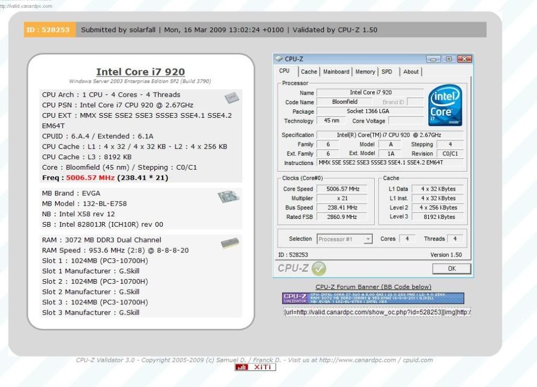
Task: Click the SB : Intel 82801JR (ICH10R) line
Action: click(102, 225)
